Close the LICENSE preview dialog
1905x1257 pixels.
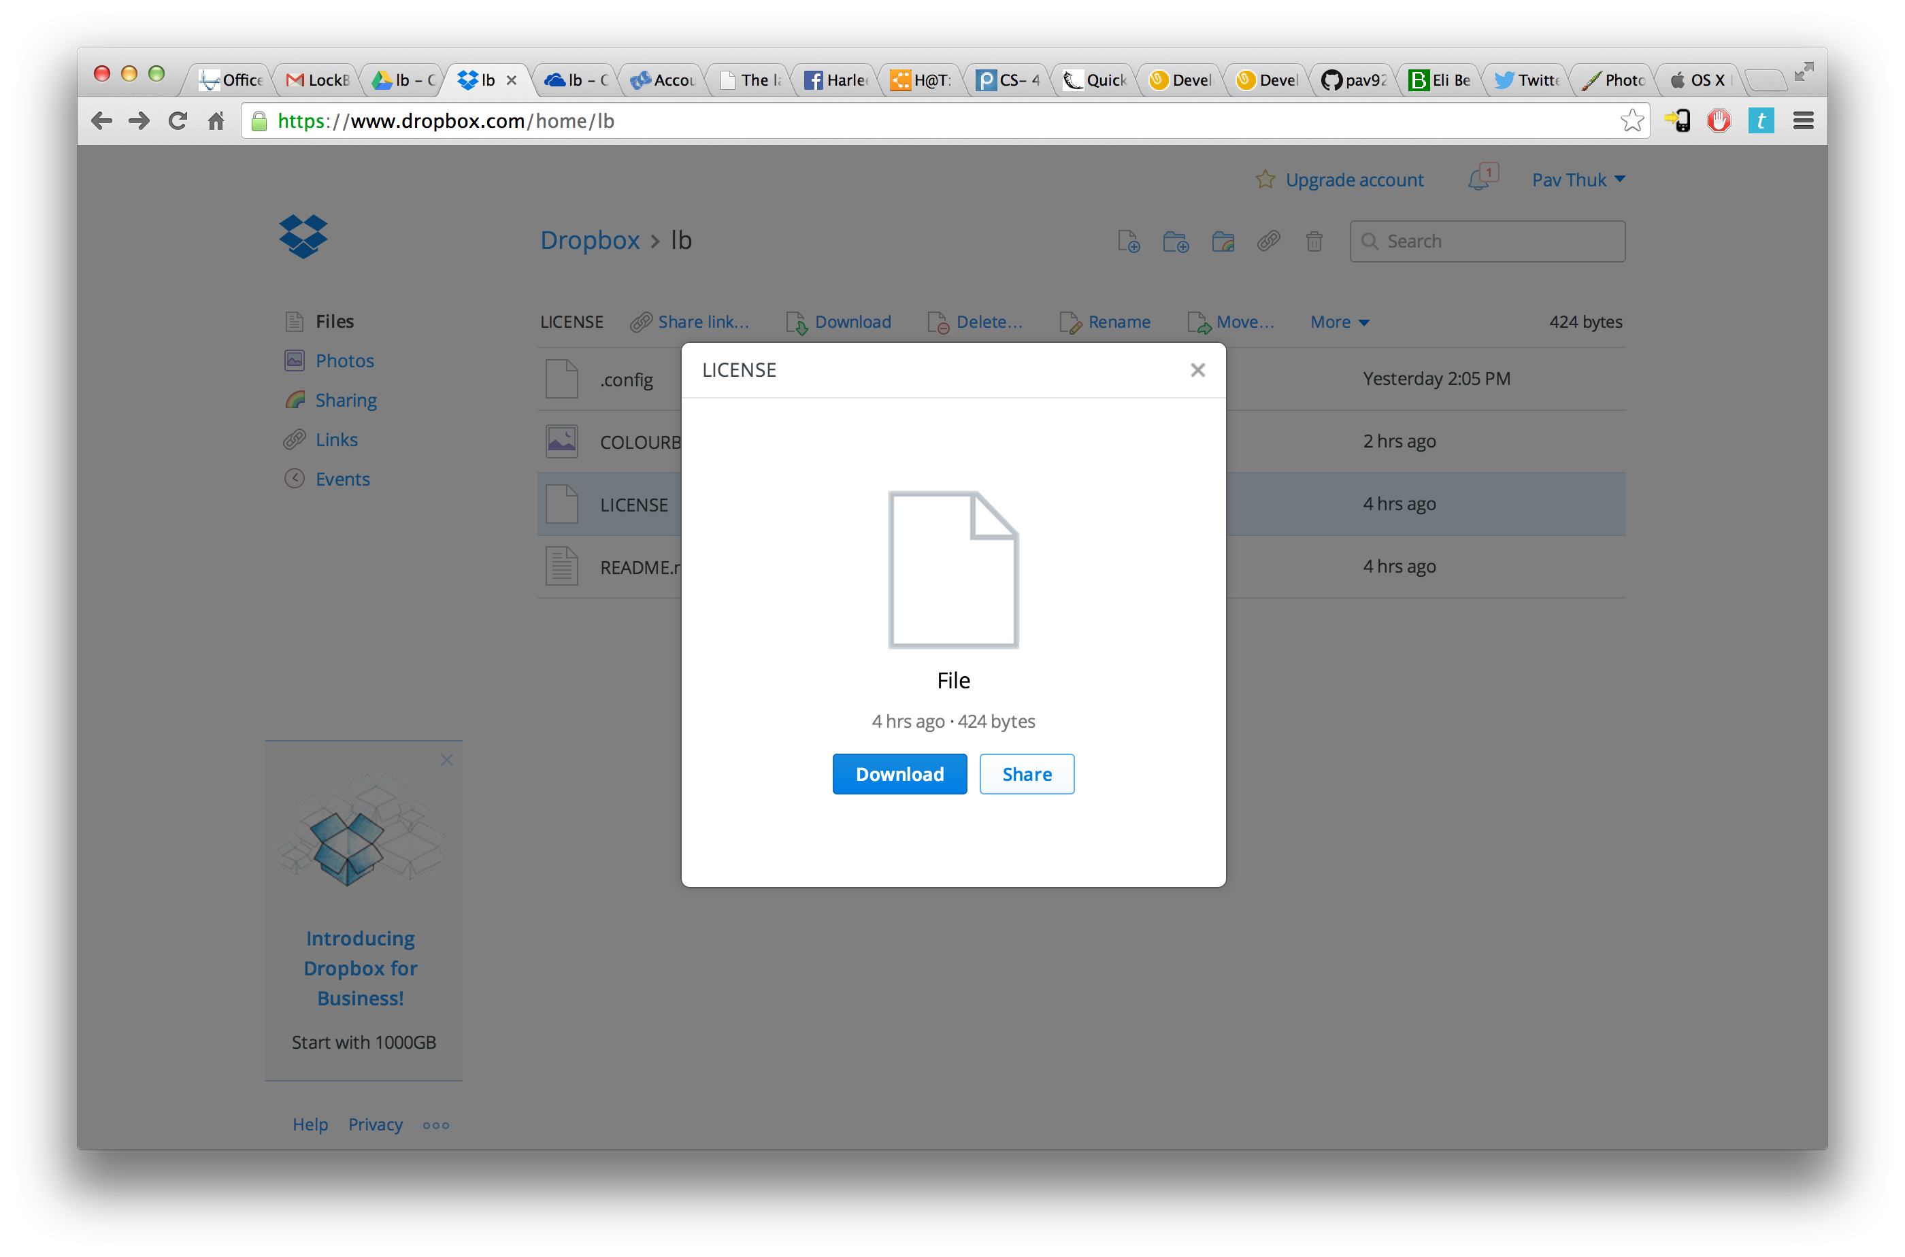click(x=1197, y=370)
